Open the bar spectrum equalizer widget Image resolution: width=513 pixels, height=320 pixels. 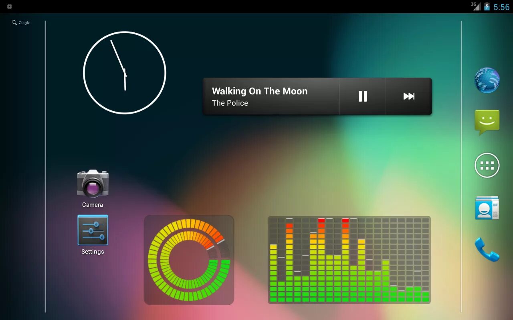pos(349,260)
